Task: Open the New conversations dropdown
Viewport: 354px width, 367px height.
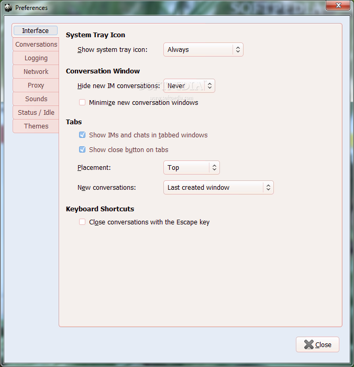Action: click(218, 187)
